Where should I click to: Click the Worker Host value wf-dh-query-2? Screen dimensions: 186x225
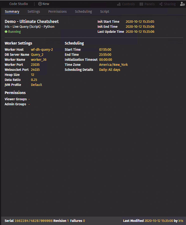point(42,50)
